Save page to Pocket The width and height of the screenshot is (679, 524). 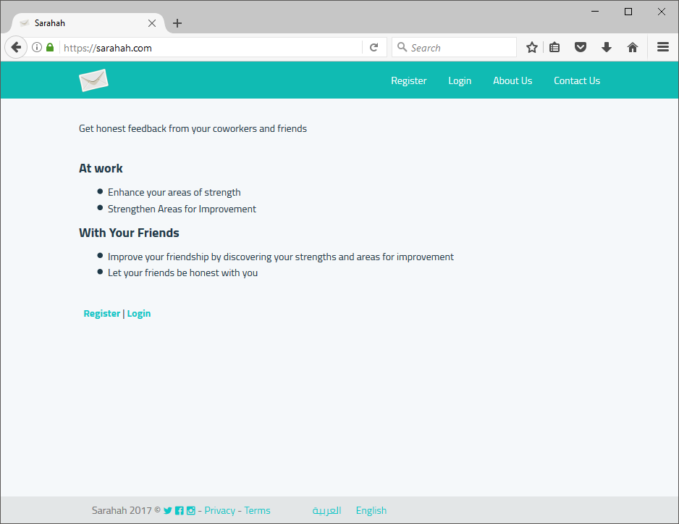tap(581, 48)
